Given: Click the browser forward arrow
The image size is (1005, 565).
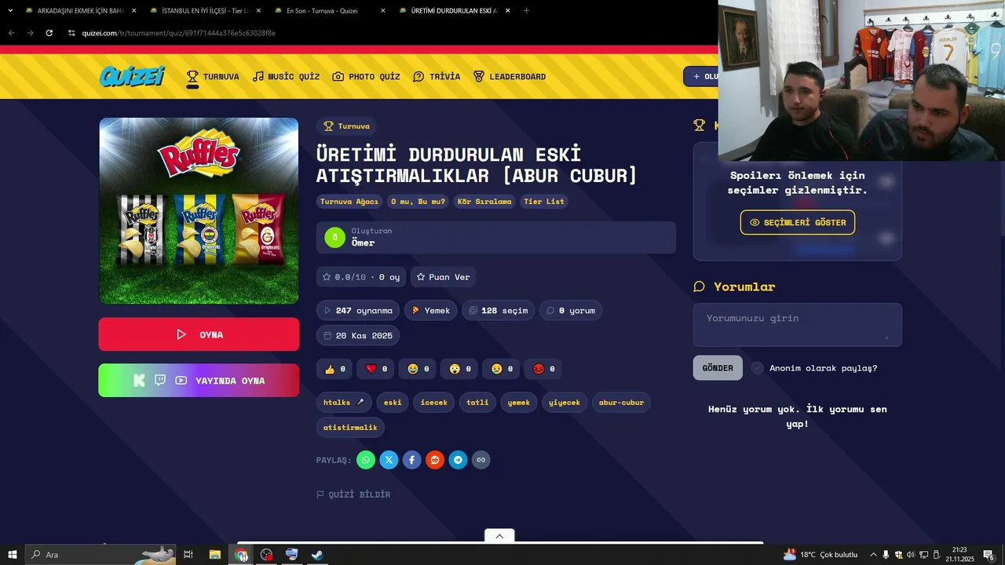Looking at the screenshot, I should tap(30, 33).
